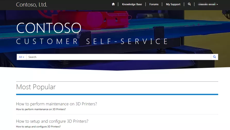Go to the Home icon in navbar
This screenshot has width=230, height=130.
pyautogui.click(x=113, y=4)
